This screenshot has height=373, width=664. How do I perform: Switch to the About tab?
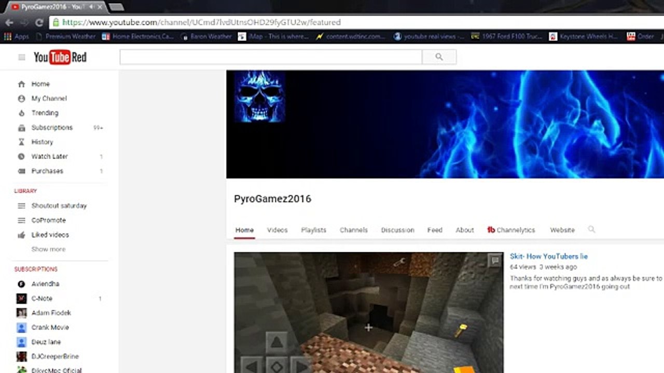465,230
